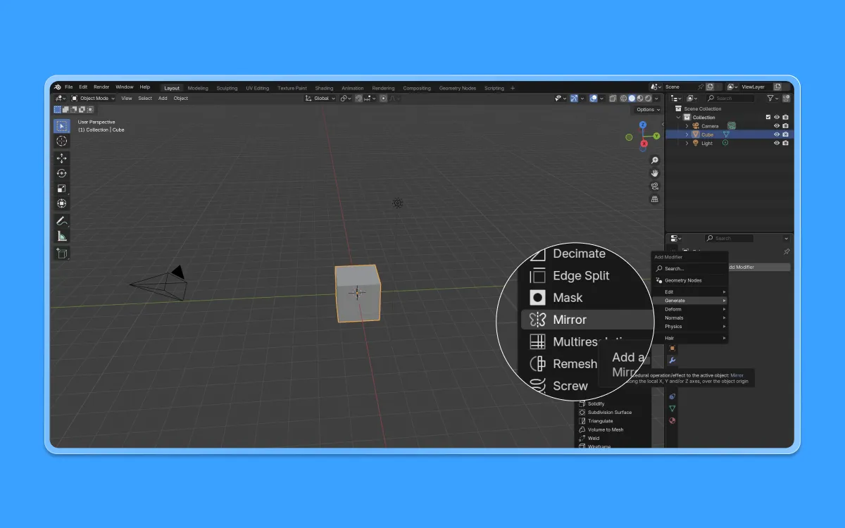Hide Cube with its eye icon
The height and width of the screenshot is (528, 845).
(x=777, y=134)
